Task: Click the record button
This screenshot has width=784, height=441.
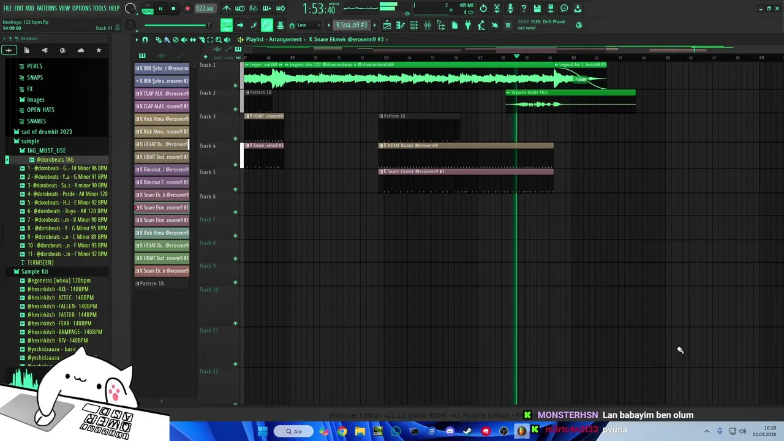Action: click(187, 9)
